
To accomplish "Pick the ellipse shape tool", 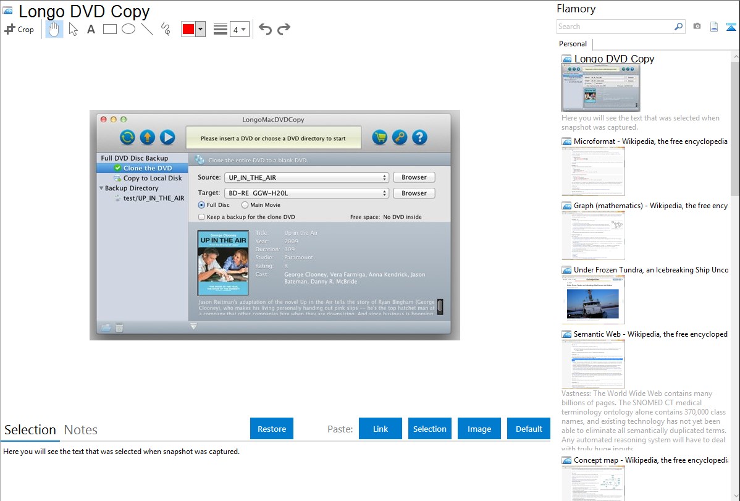I will [x=128, y=29].
